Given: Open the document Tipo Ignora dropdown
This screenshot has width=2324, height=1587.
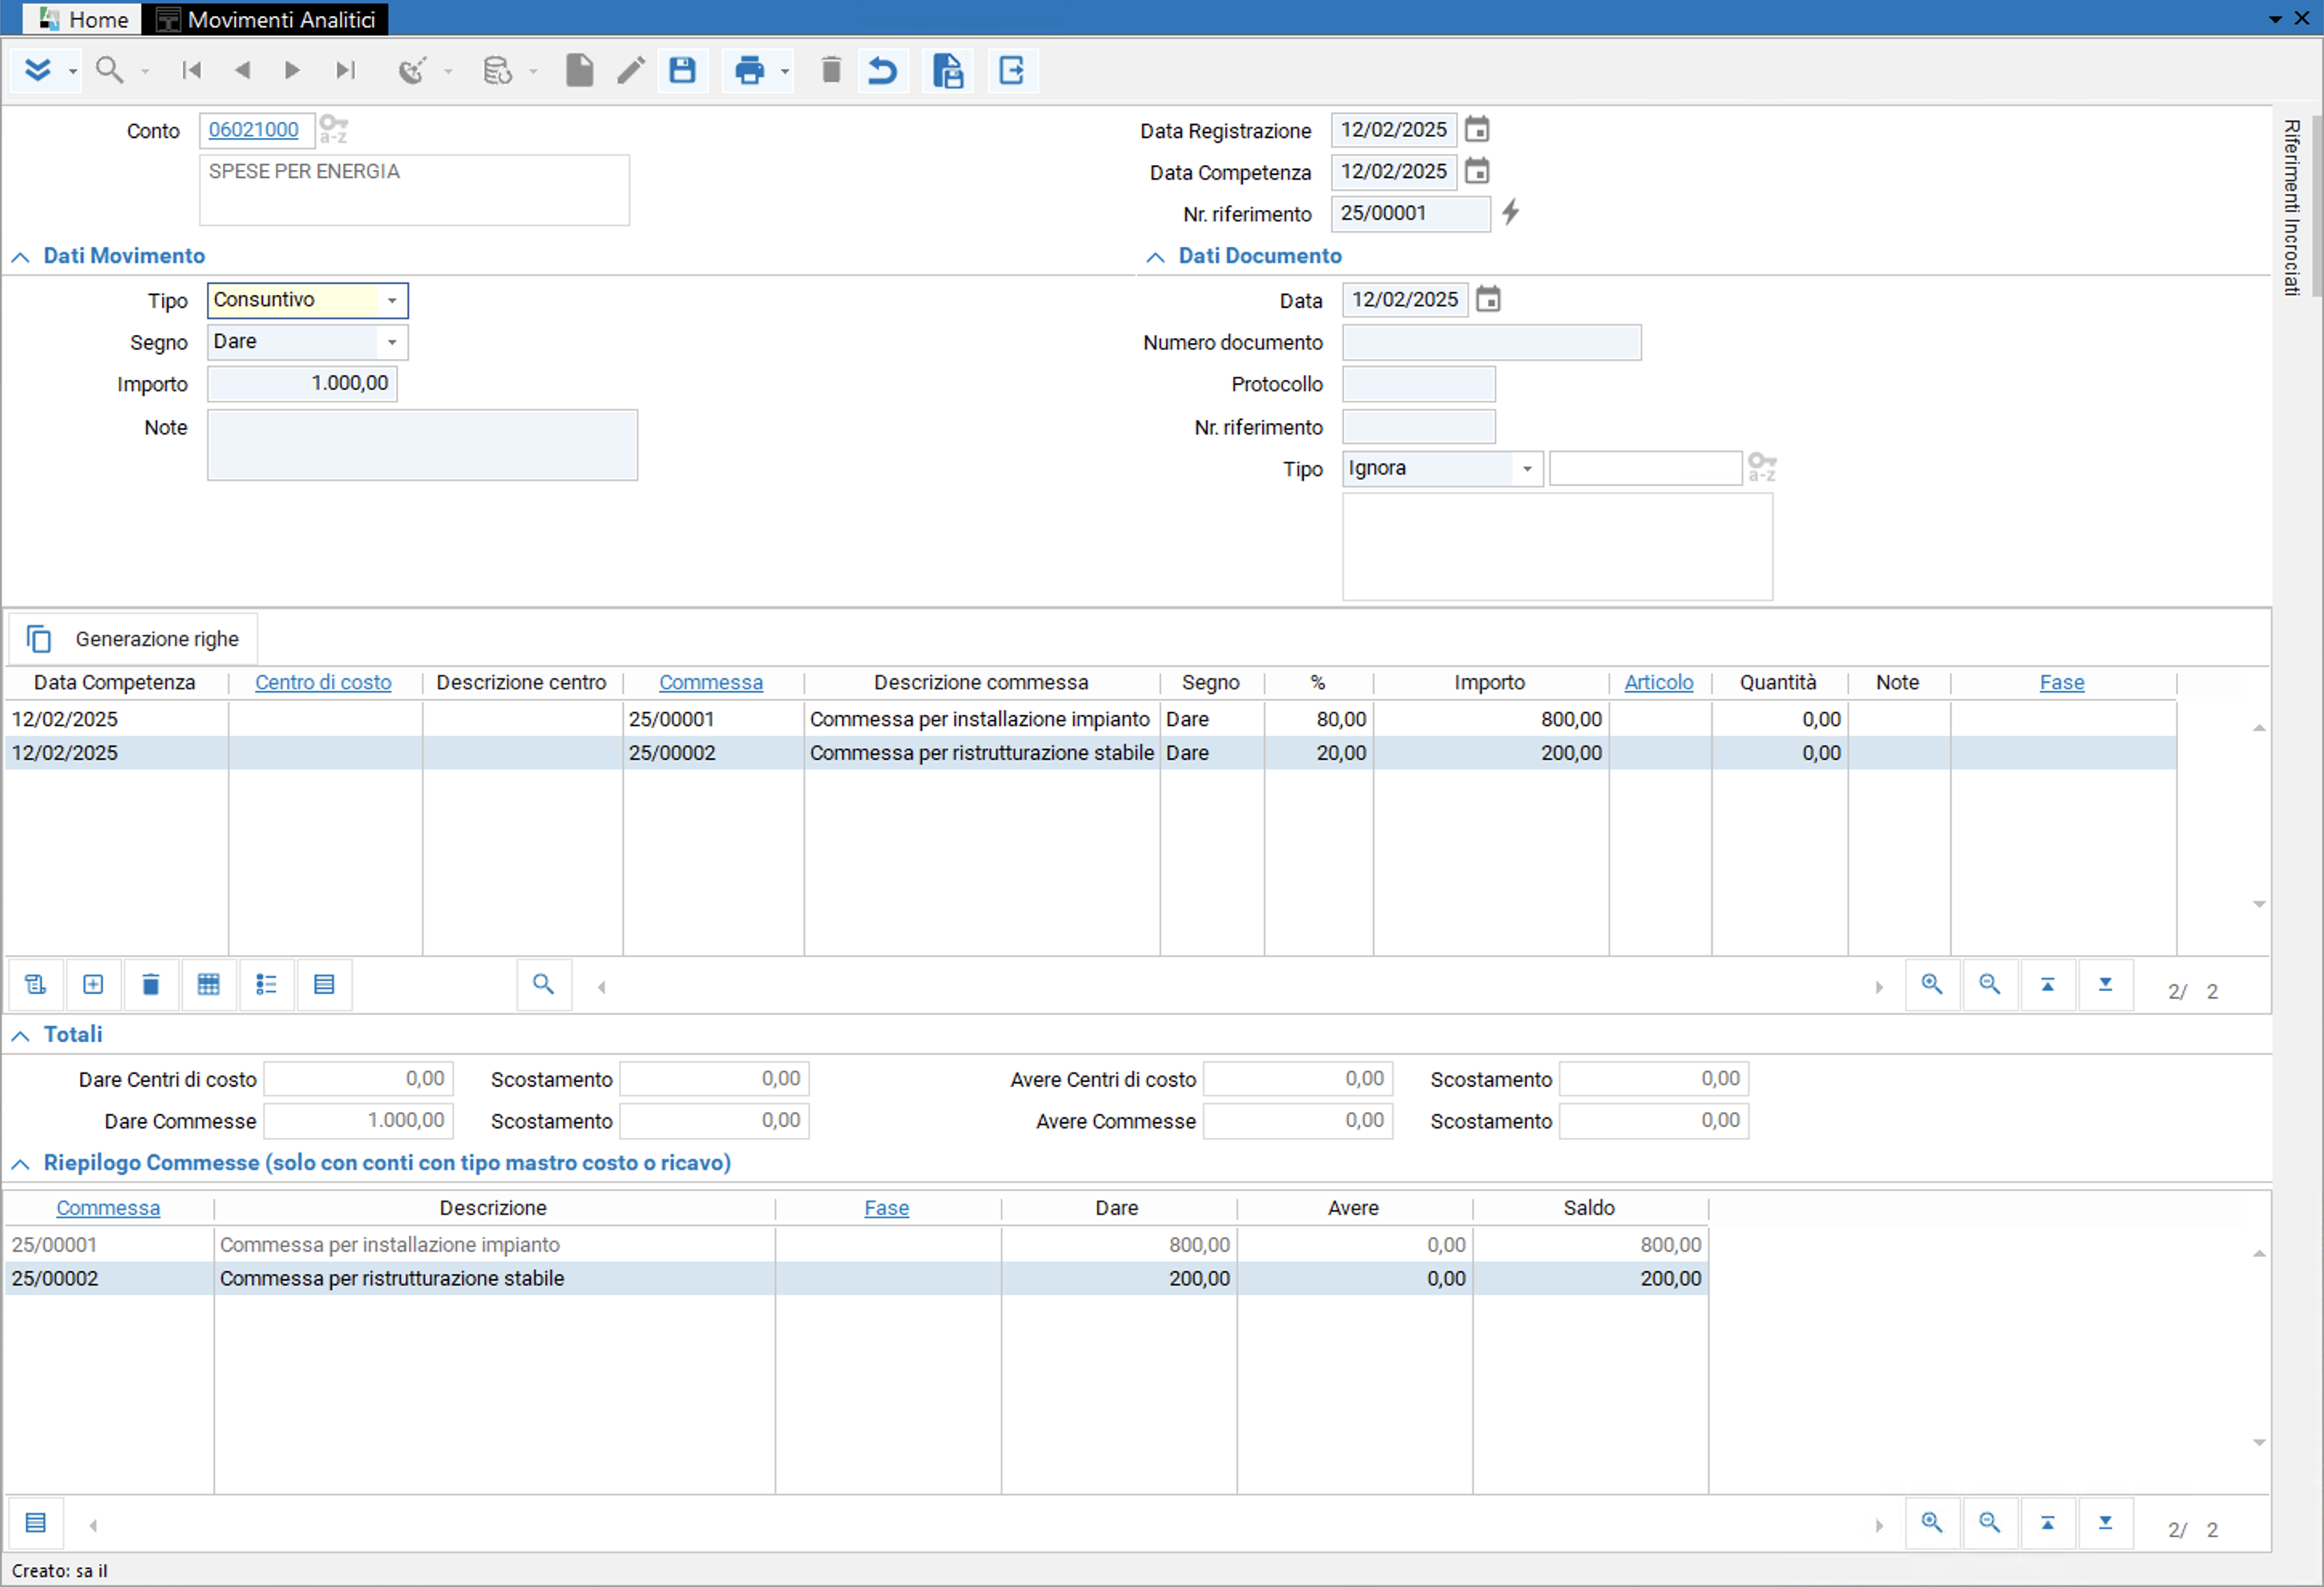Looking at the screenshot, I should (1527, 469).
